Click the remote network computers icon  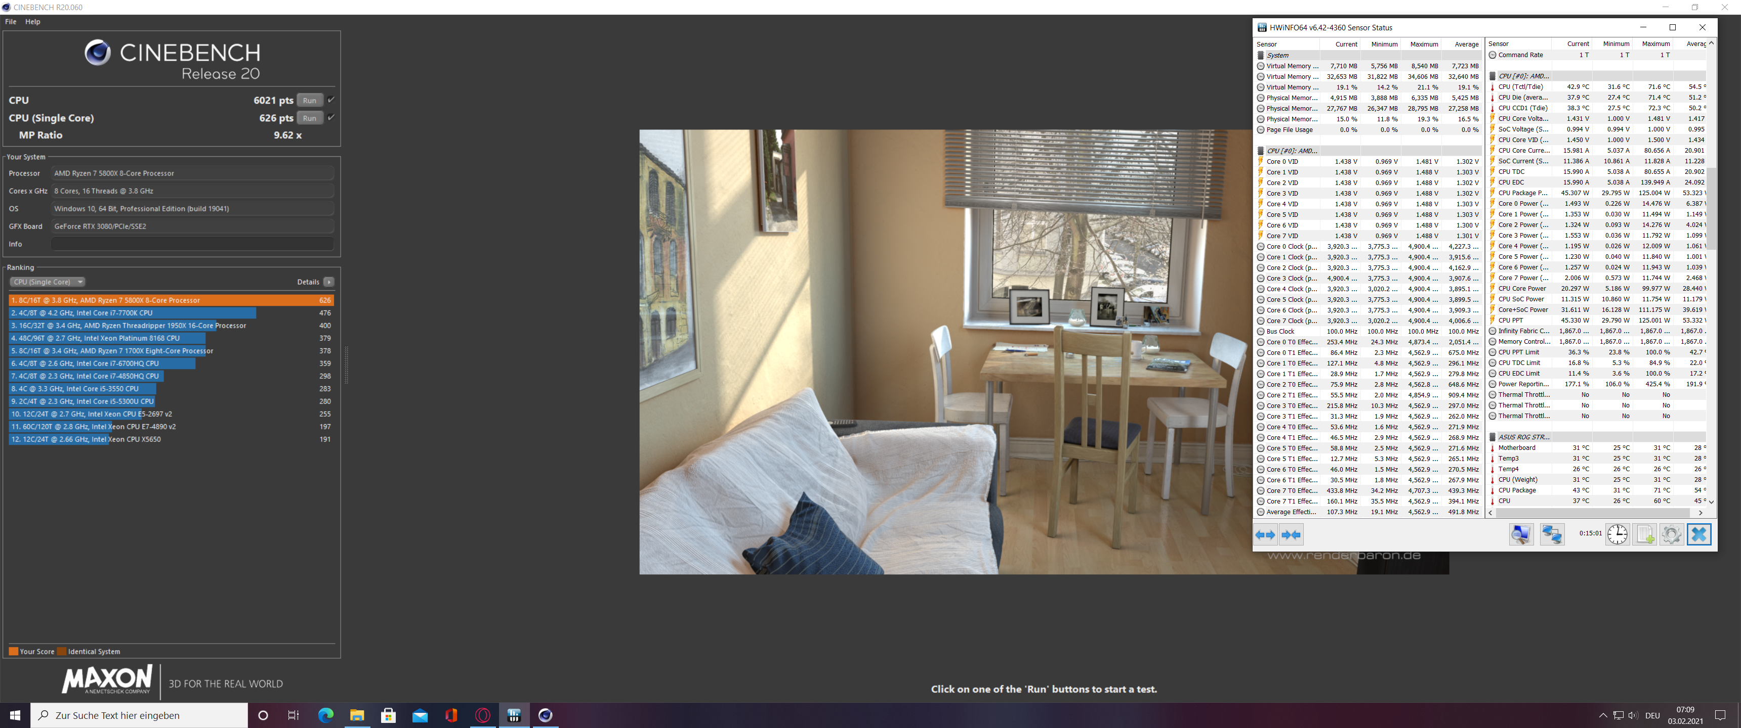coord(1552,534)
